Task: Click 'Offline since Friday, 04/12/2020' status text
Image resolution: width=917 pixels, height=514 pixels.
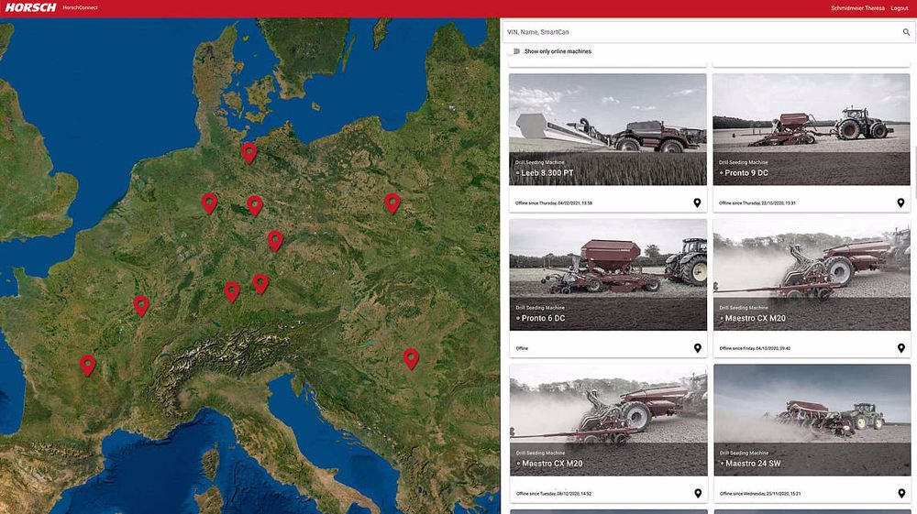Action: [755, 349]
